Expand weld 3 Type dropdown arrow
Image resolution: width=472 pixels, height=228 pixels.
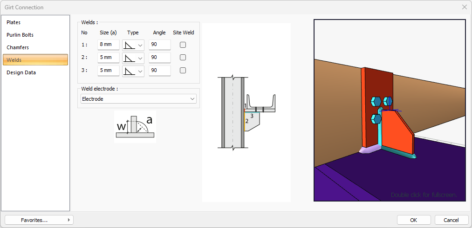(x=140, y=71)
